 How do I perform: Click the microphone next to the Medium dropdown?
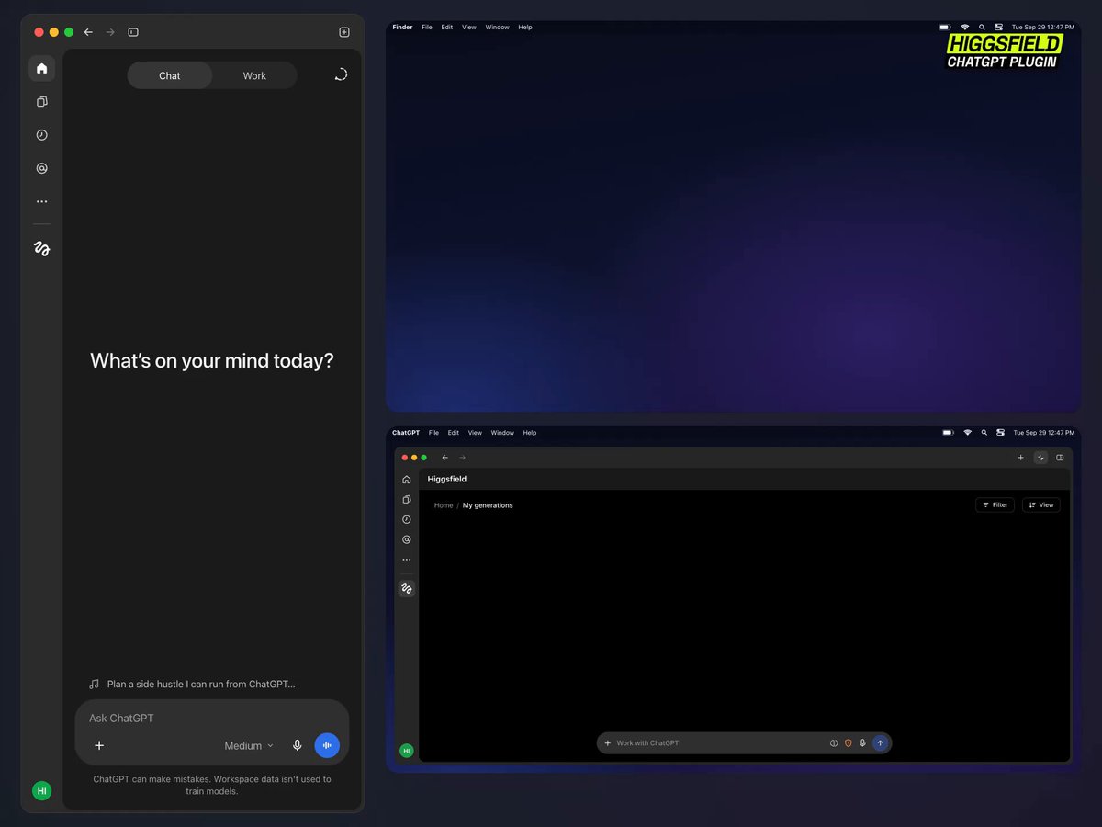pyautogui.click(x=297, y=745)
